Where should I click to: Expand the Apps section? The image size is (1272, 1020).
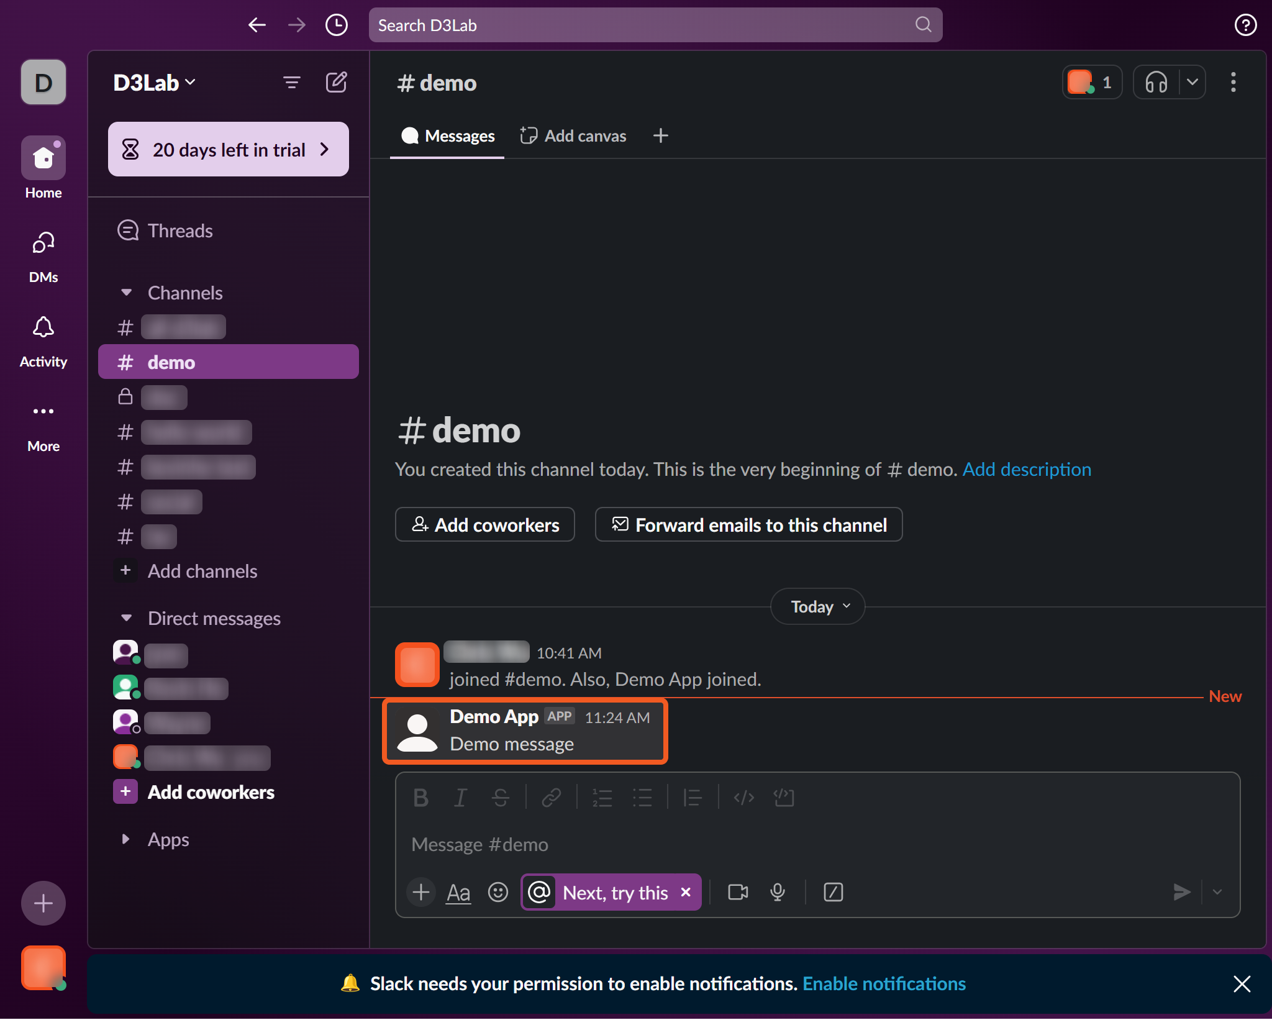(x=126, y=839)
